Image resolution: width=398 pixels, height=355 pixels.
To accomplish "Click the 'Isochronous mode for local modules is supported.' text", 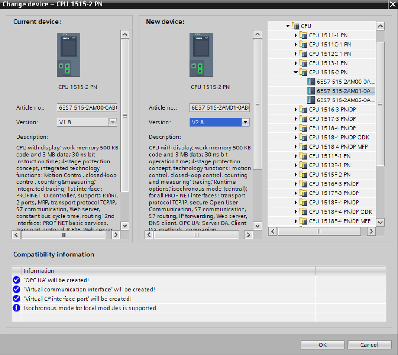I will pyautogui.click(x=91, y=308).
